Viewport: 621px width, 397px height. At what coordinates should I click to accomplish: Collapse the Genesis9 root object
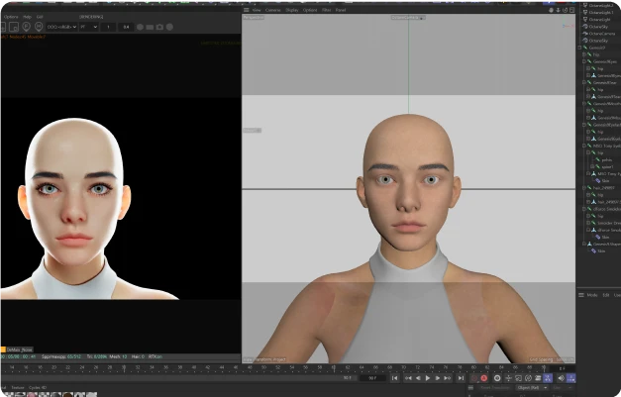tap(579, 48)
